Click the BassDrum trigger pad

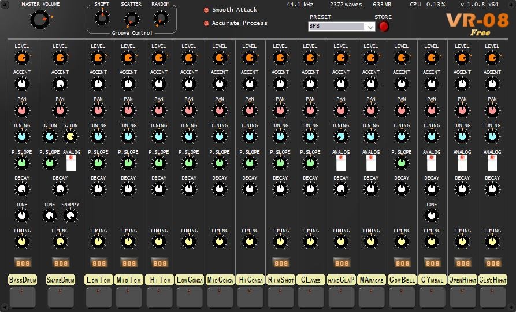pos(22,297)
